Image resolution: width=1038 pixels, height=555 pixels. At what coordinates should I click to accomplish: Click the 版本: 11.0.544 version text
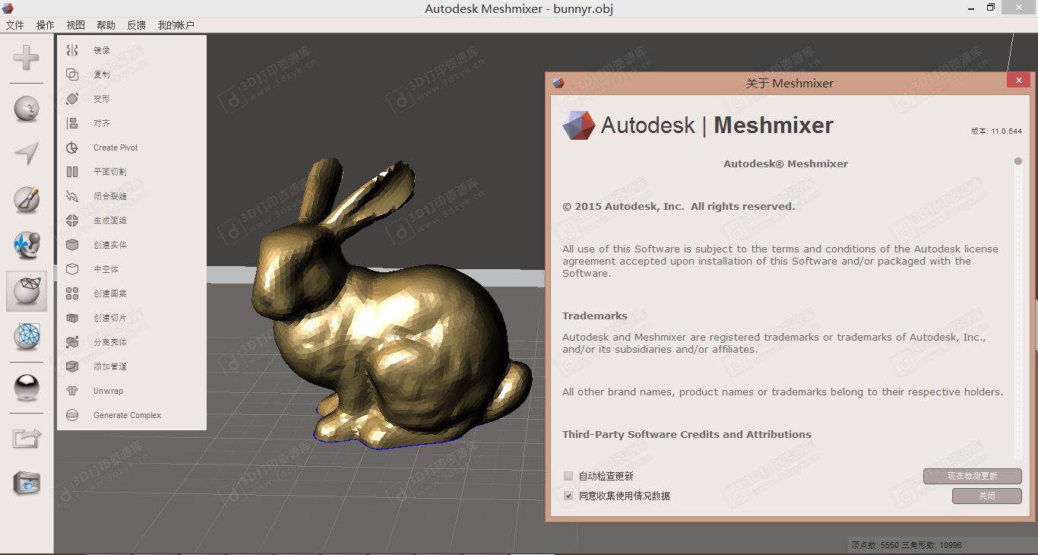pyautogui.click(x=996, y=131)
